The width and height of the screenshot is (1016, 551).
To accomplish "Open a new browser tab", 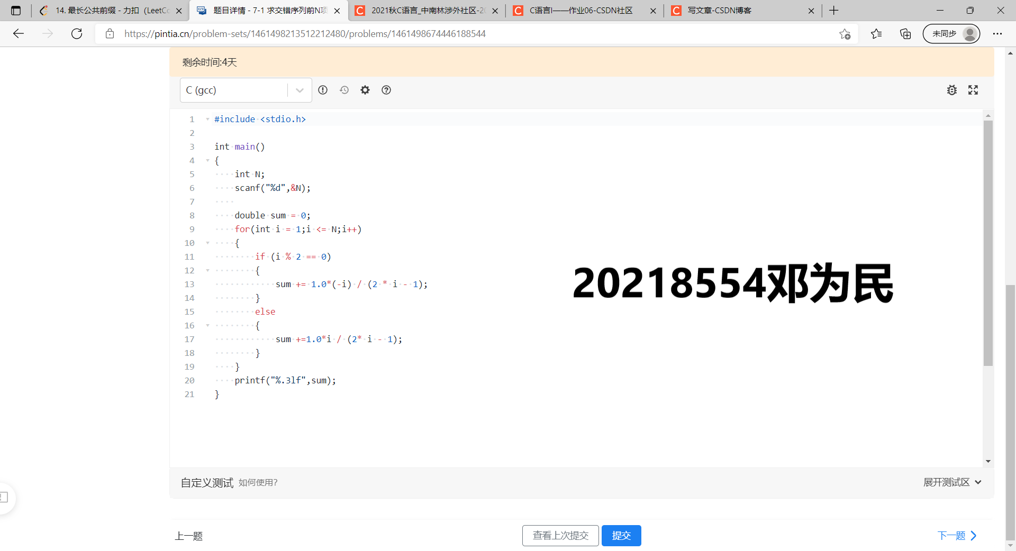I will pos(834,11).
